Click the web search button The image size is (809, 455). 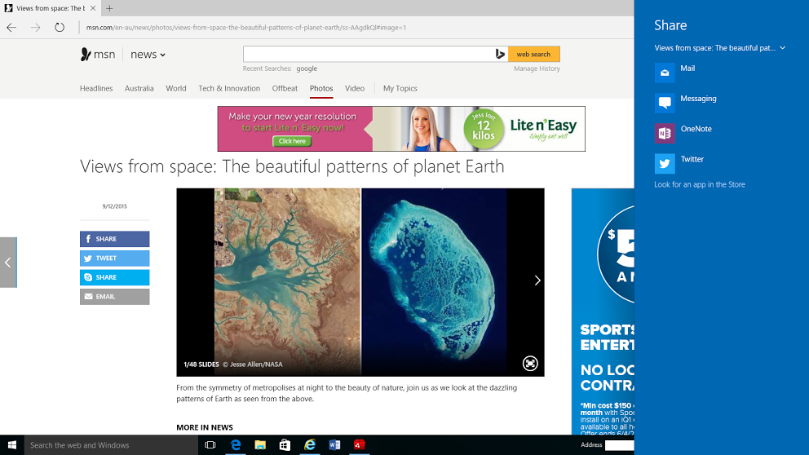(x=533, y=55)
